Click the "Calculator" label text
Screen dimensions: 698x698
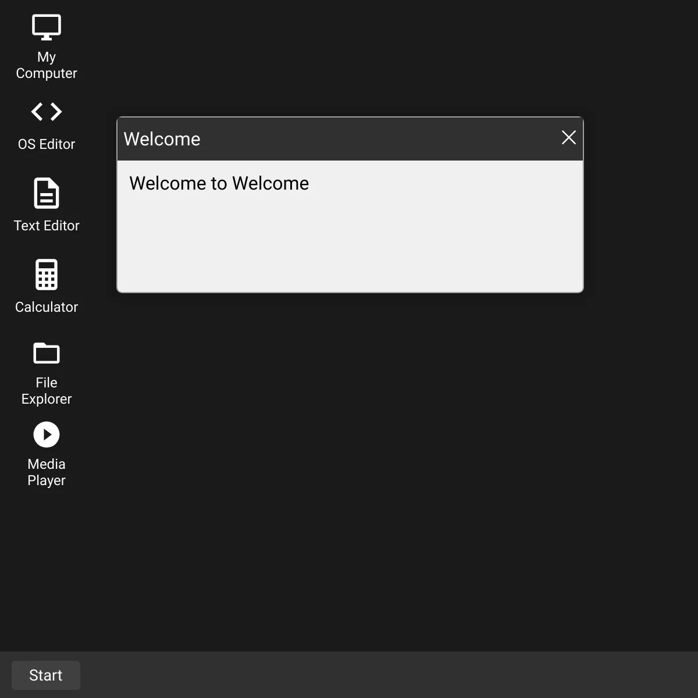[x=47, y=307]
